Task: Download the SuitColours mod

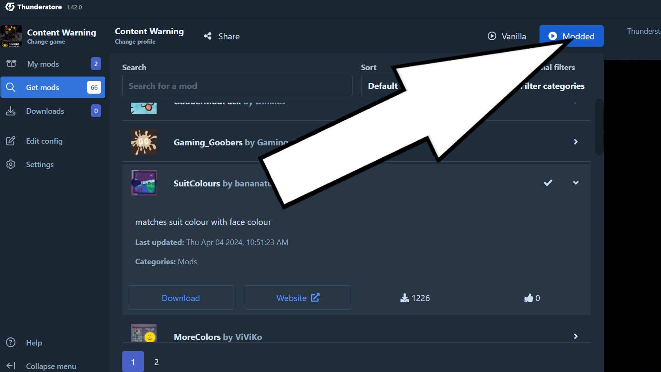Action: tap(181, 298)
